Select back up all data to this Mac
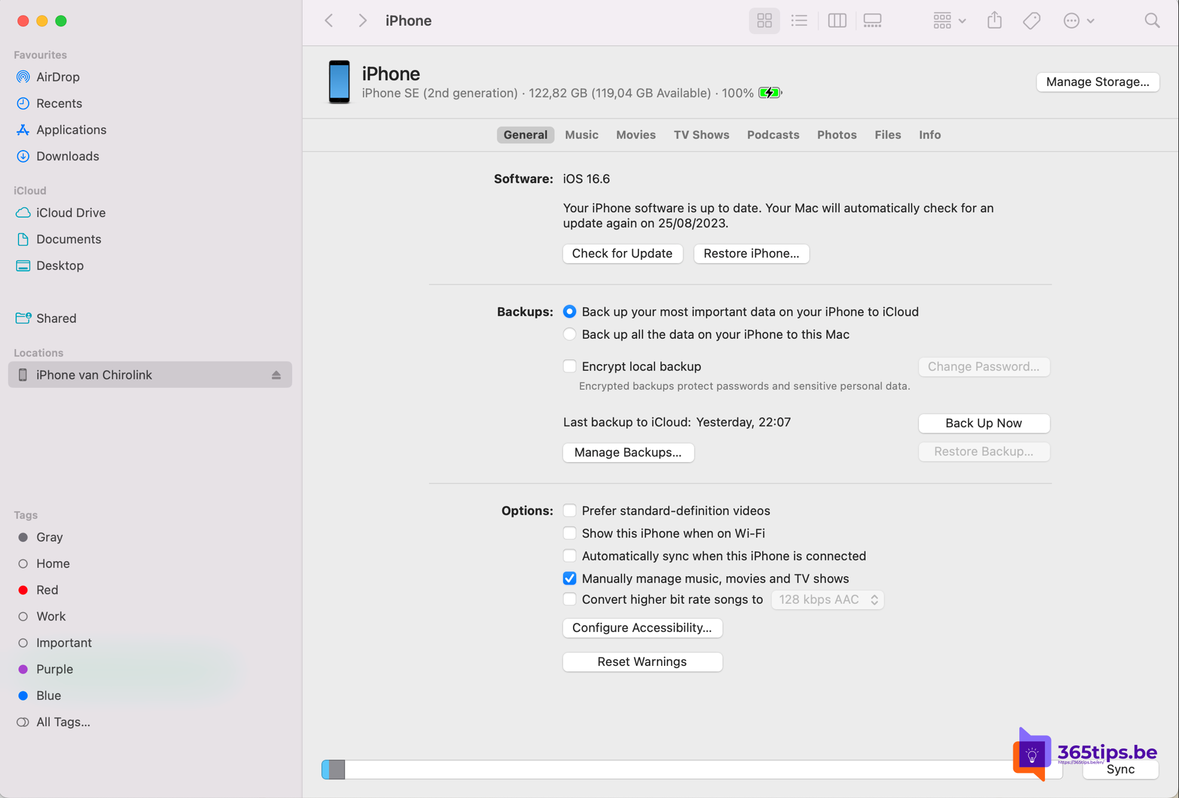The image size is (1179, 798). click(569, 334)
